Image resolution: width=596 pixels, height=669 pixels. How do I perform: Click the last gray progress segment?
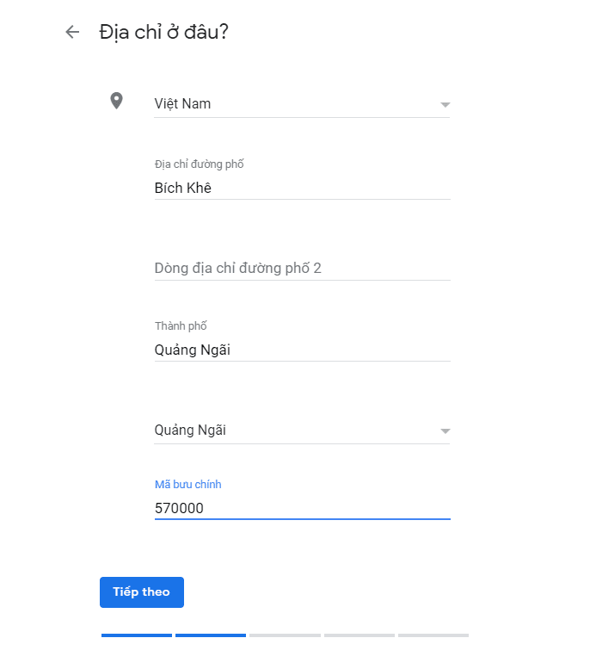tap(433, 635)
